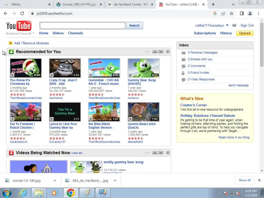Open Itsi Bitsi Bikini video thumbnail
The height and width of the screenshot is (198, 264).
click(104, 112)
